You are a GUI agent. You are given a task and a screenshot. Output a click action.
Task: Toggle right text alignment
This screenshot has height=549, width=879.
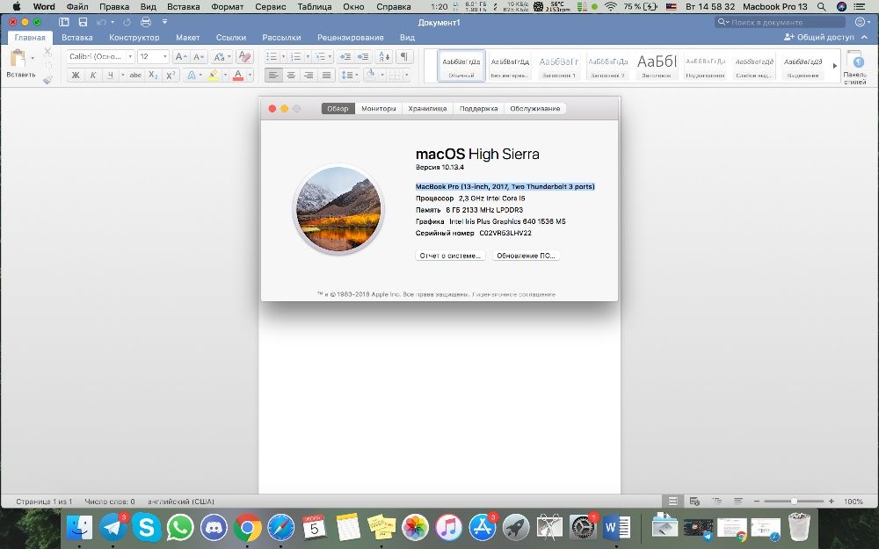tap(309, 75)
